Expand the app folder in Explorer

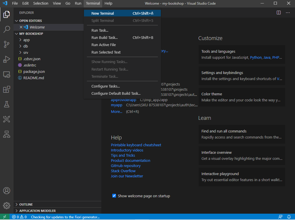click(x=26, y=40)
